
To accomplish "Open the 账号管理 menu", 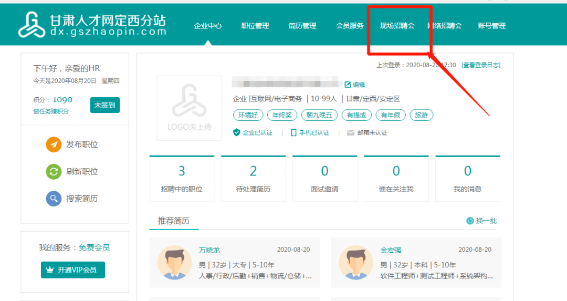I will tap(492, 26).
